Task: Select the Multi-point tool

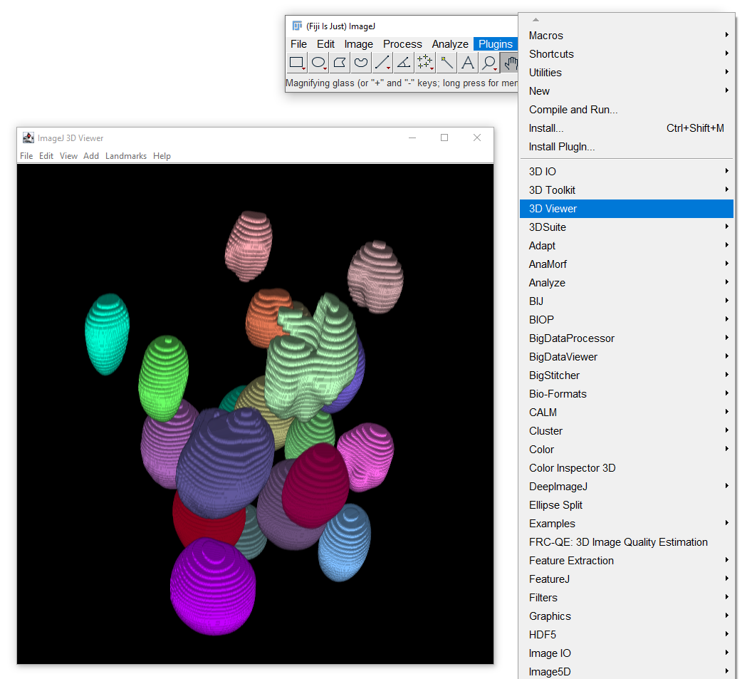Action: click(x=425, y=63)
